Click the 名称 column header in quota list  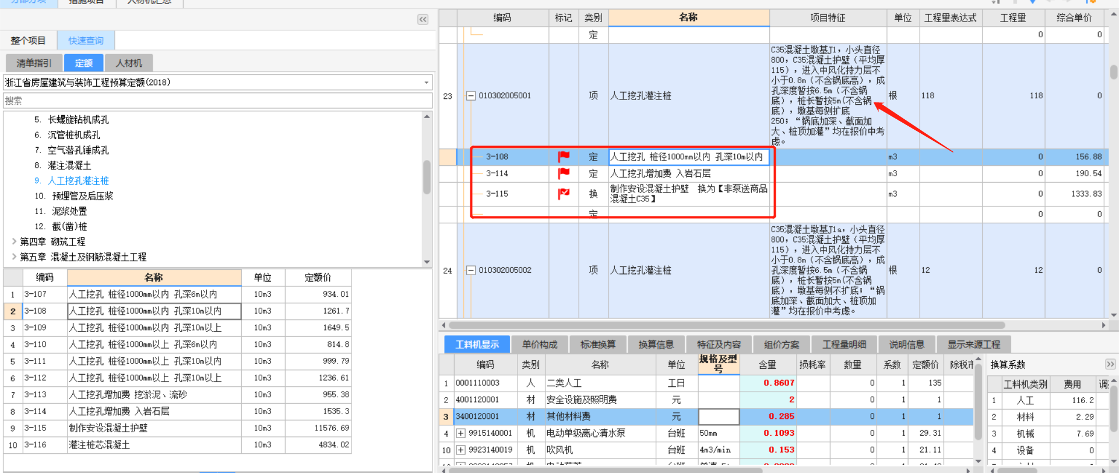point(154,278)
